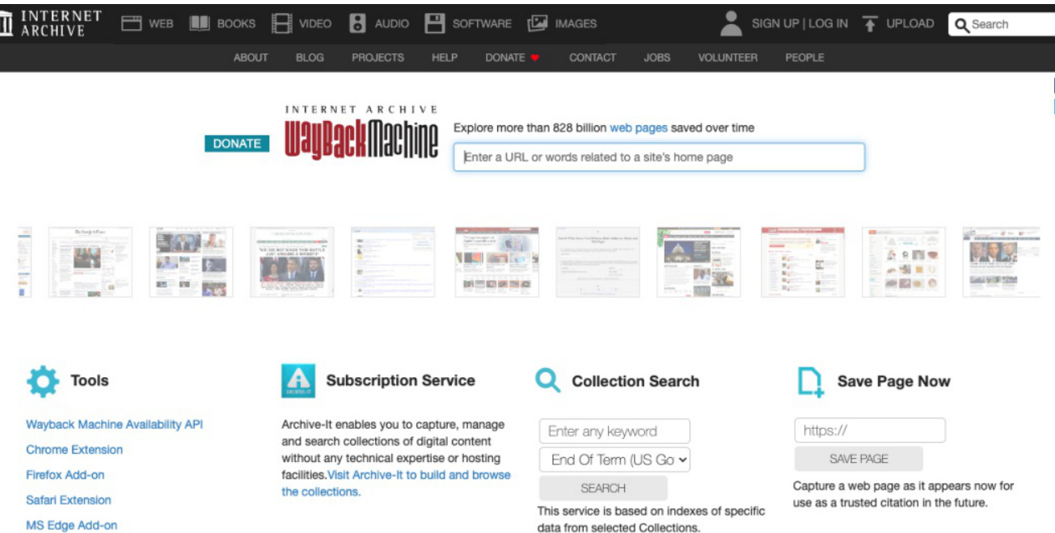The height and width of the screenshot is (533, 1055).
Task: Click the Collection Search magnifier icon
Action: 548,380
